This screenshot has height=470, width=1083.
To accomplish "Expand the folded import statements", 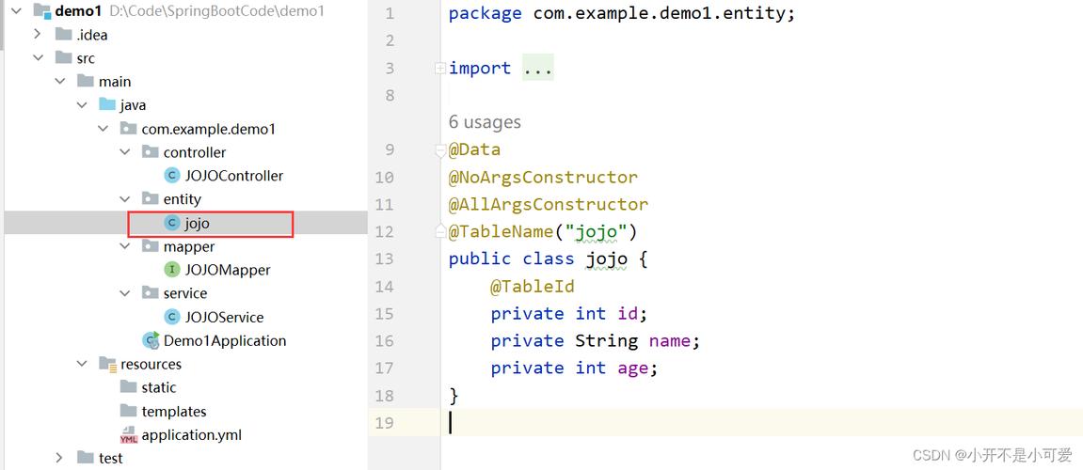I will [440, 68].
